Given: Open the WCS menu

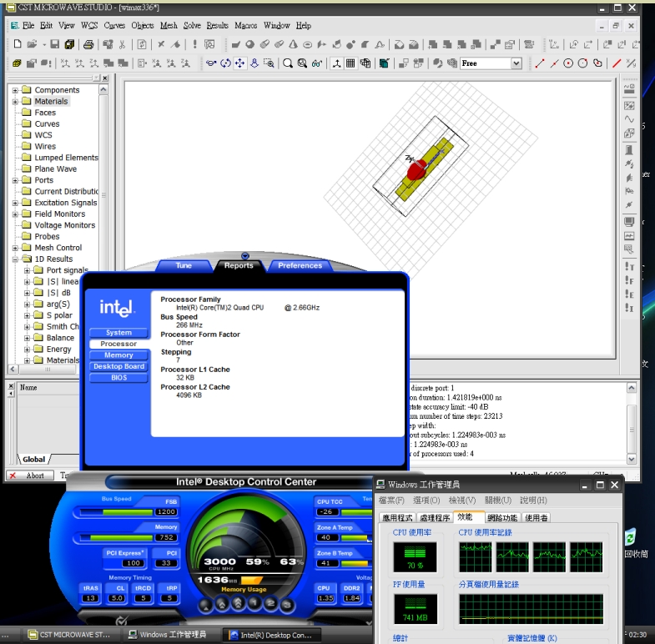Looking at the screenshot, I should (x=89, y=26).
